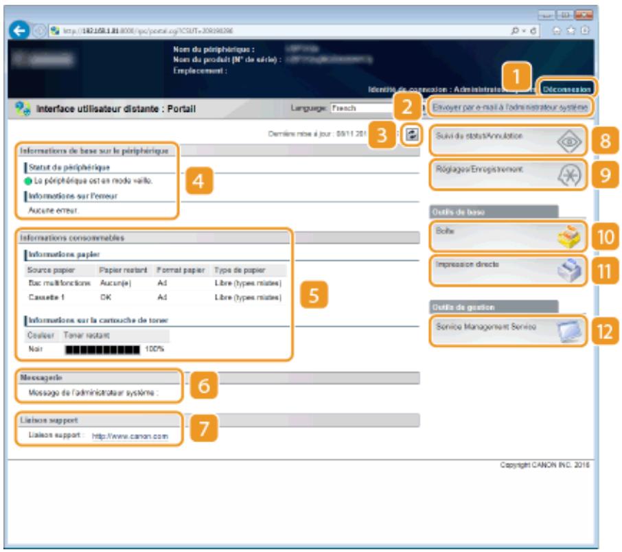
Task: Open Impression directe button
Action: (x=508, y=271)
